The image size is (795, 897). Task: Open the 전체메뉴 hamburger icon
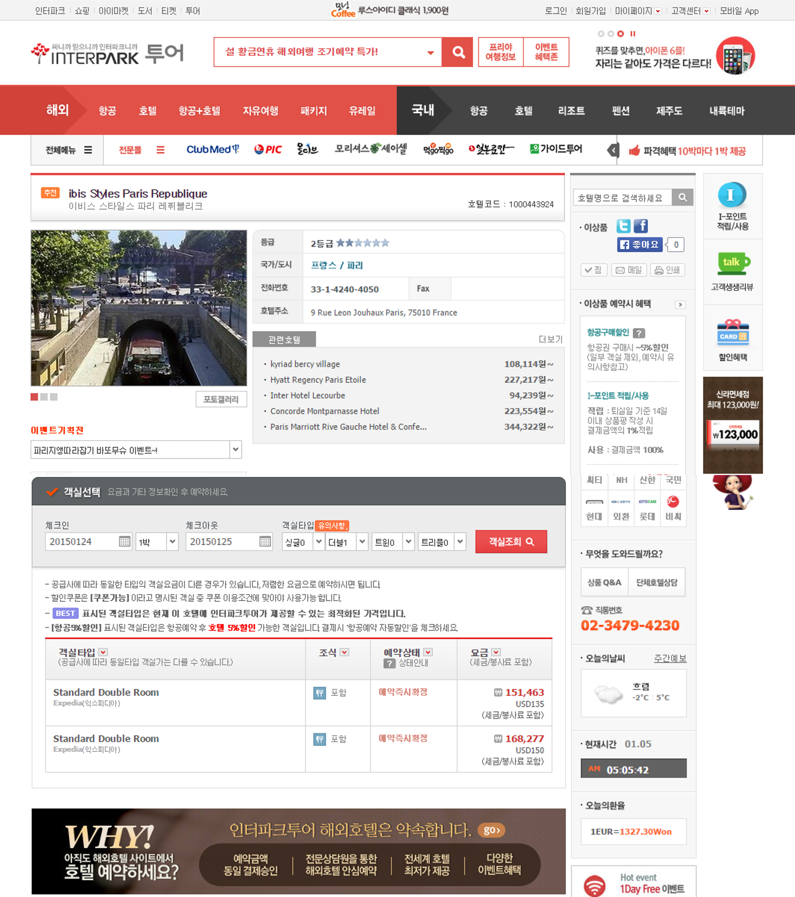pos(88,150)
